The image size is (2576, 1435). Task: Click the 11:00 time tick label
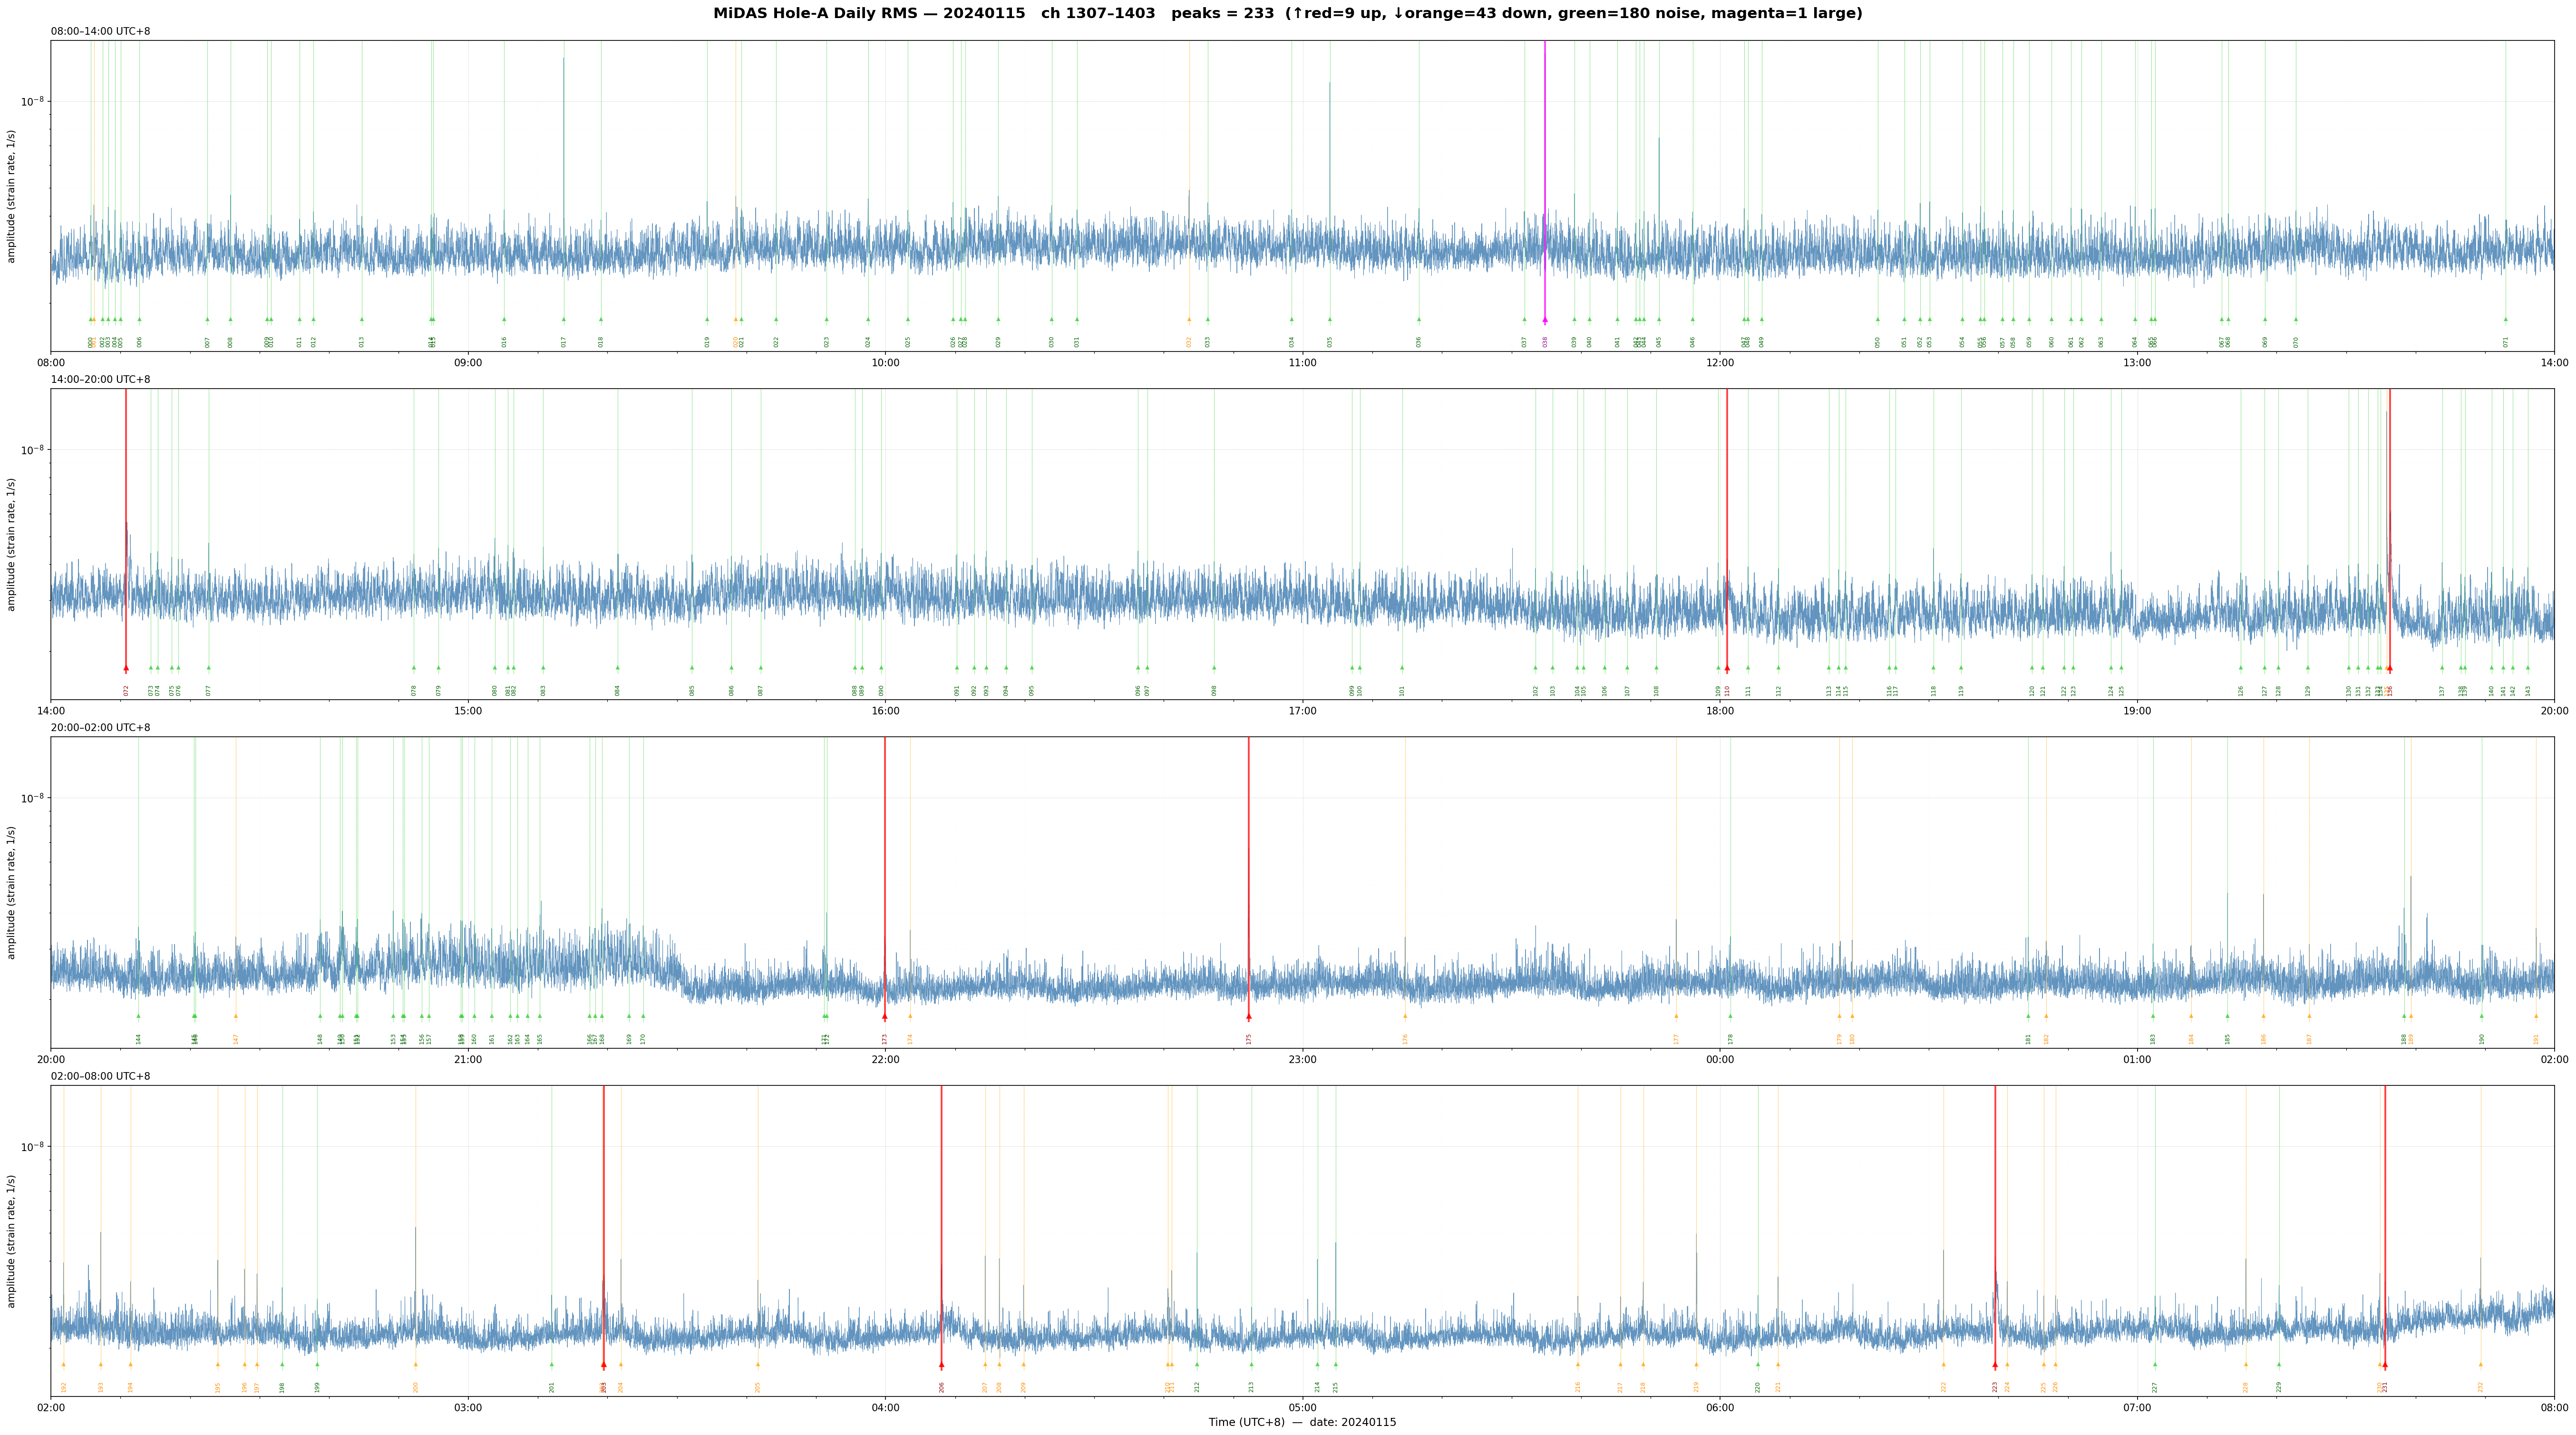pos(1302,363)
